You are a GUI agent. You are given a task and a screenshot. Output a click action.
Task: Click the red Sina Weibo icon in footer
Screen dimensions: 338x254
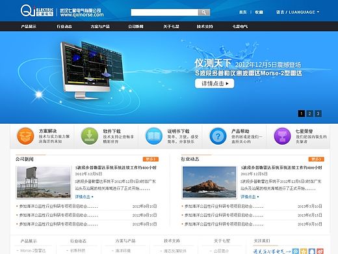click(320, 251)
